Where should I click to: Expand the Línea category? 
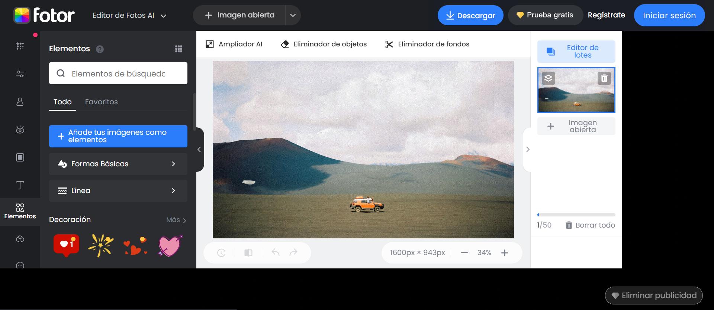tap(118, 191)
